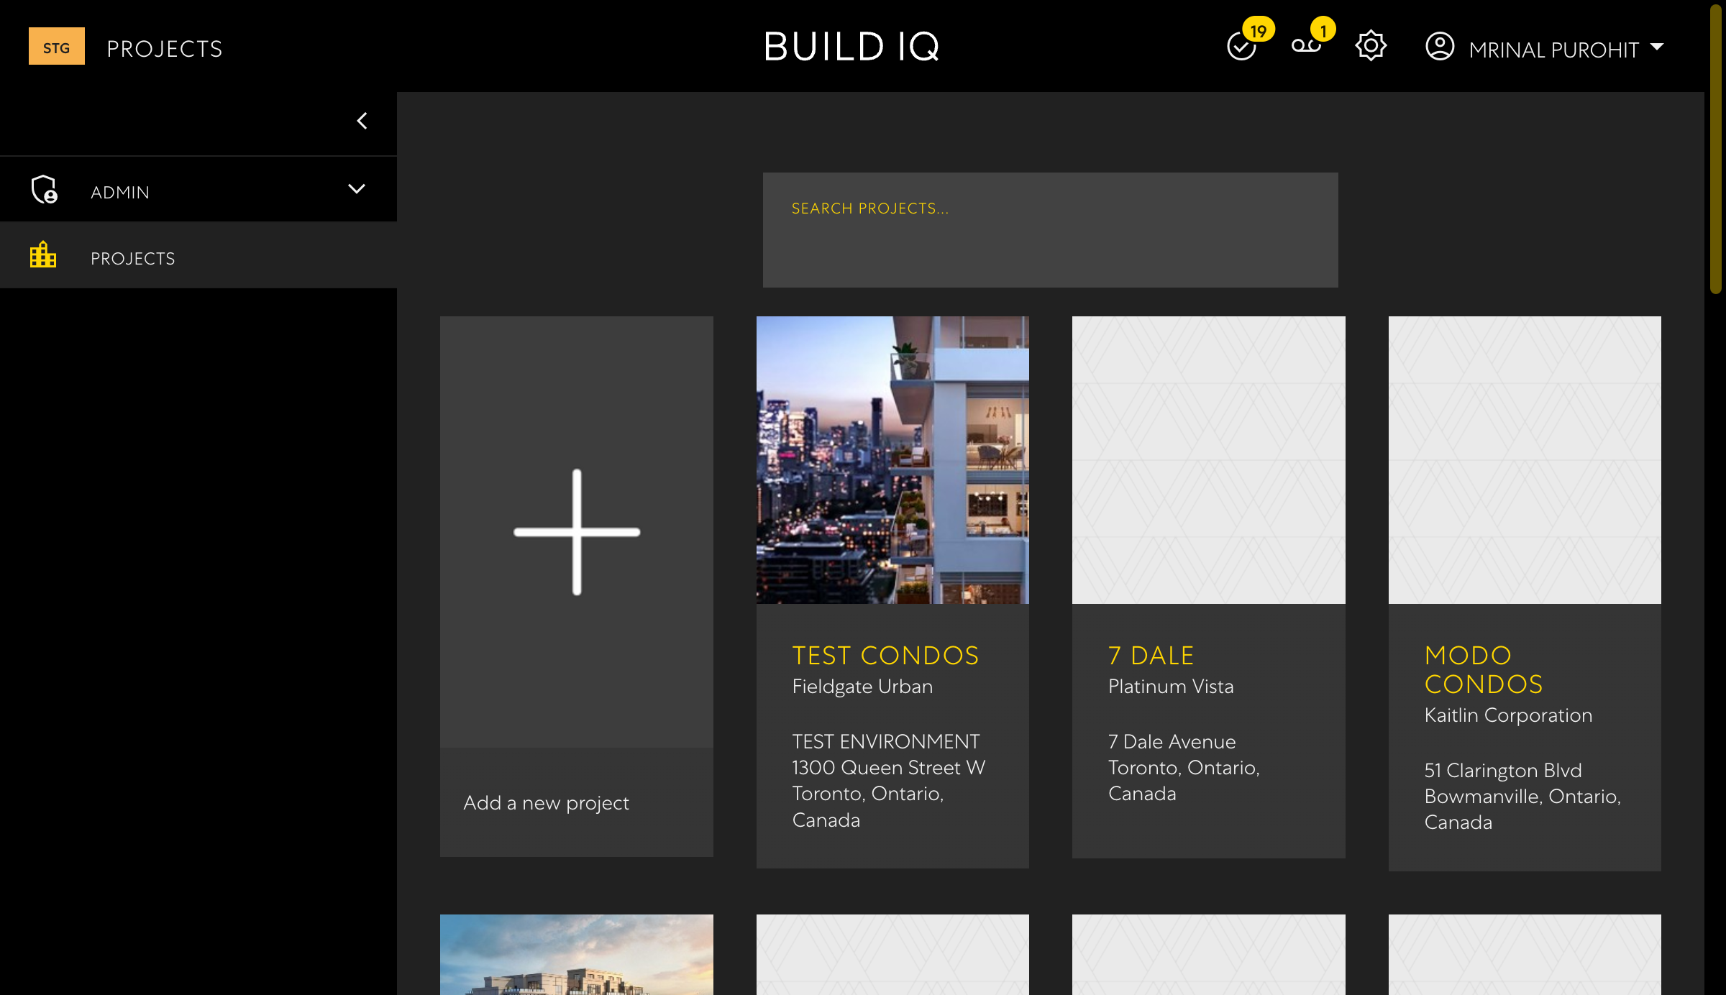This screenshot has width=1726, height=995.
Task: Click the Kaitlin Corporation developer text
Action: click(1508, 715)
